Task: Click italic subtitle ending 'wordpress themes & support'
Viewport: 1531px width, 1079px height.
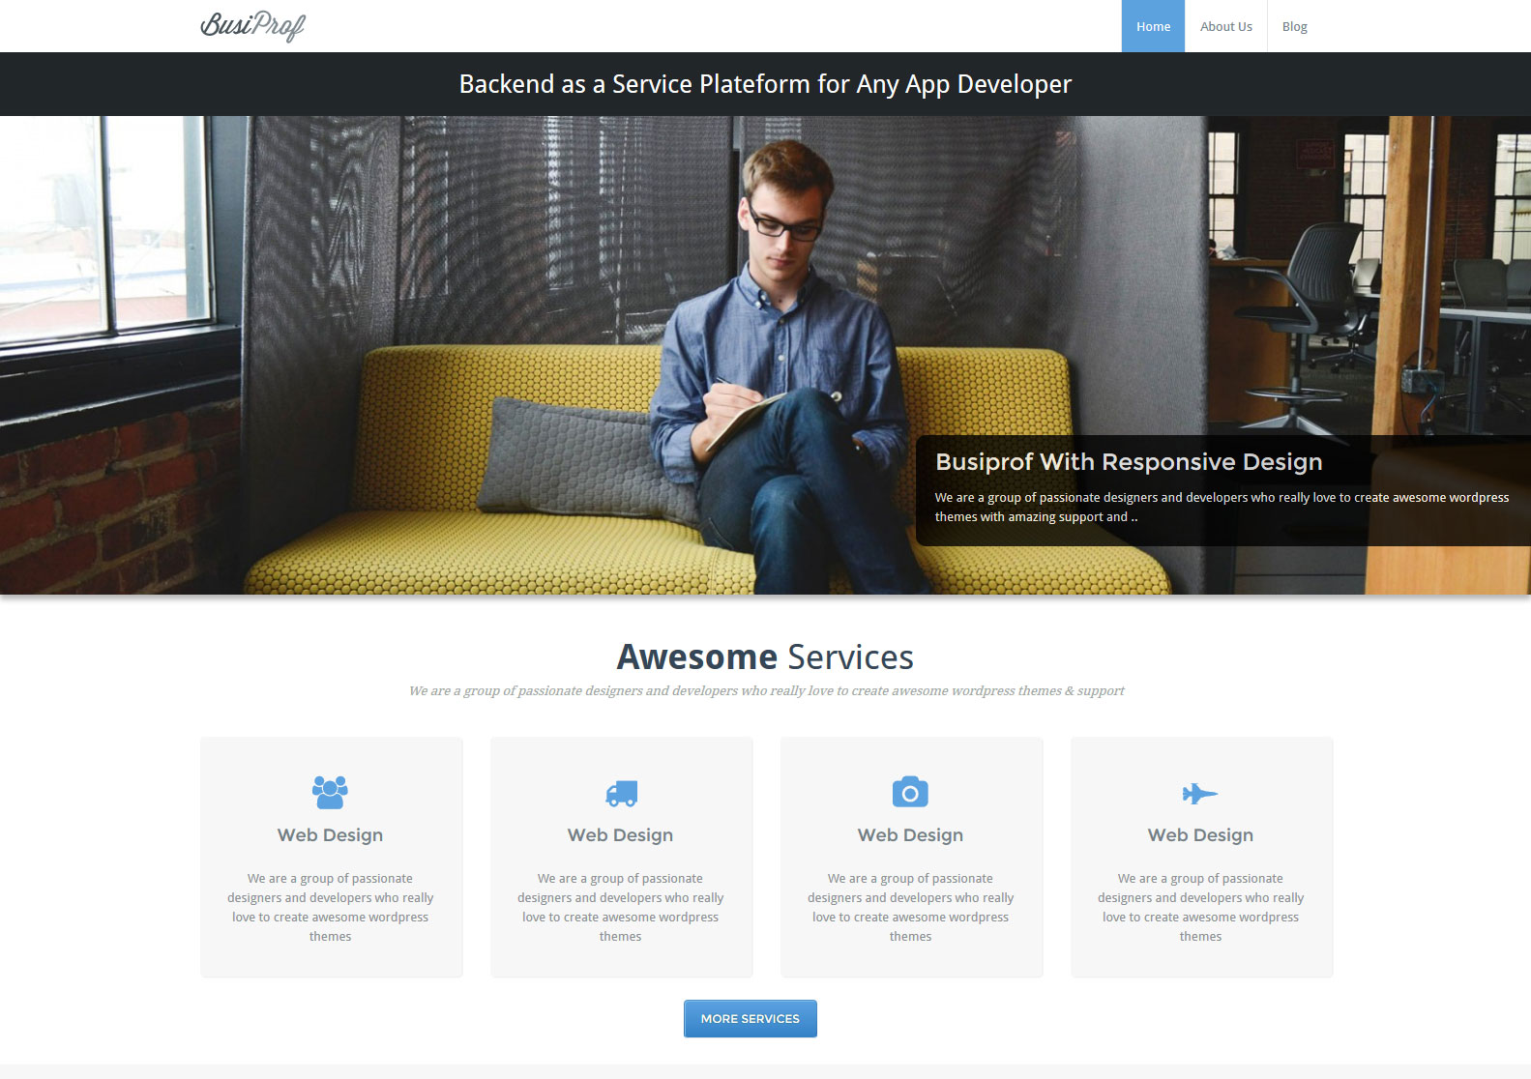Action: [x=766, y=690]
